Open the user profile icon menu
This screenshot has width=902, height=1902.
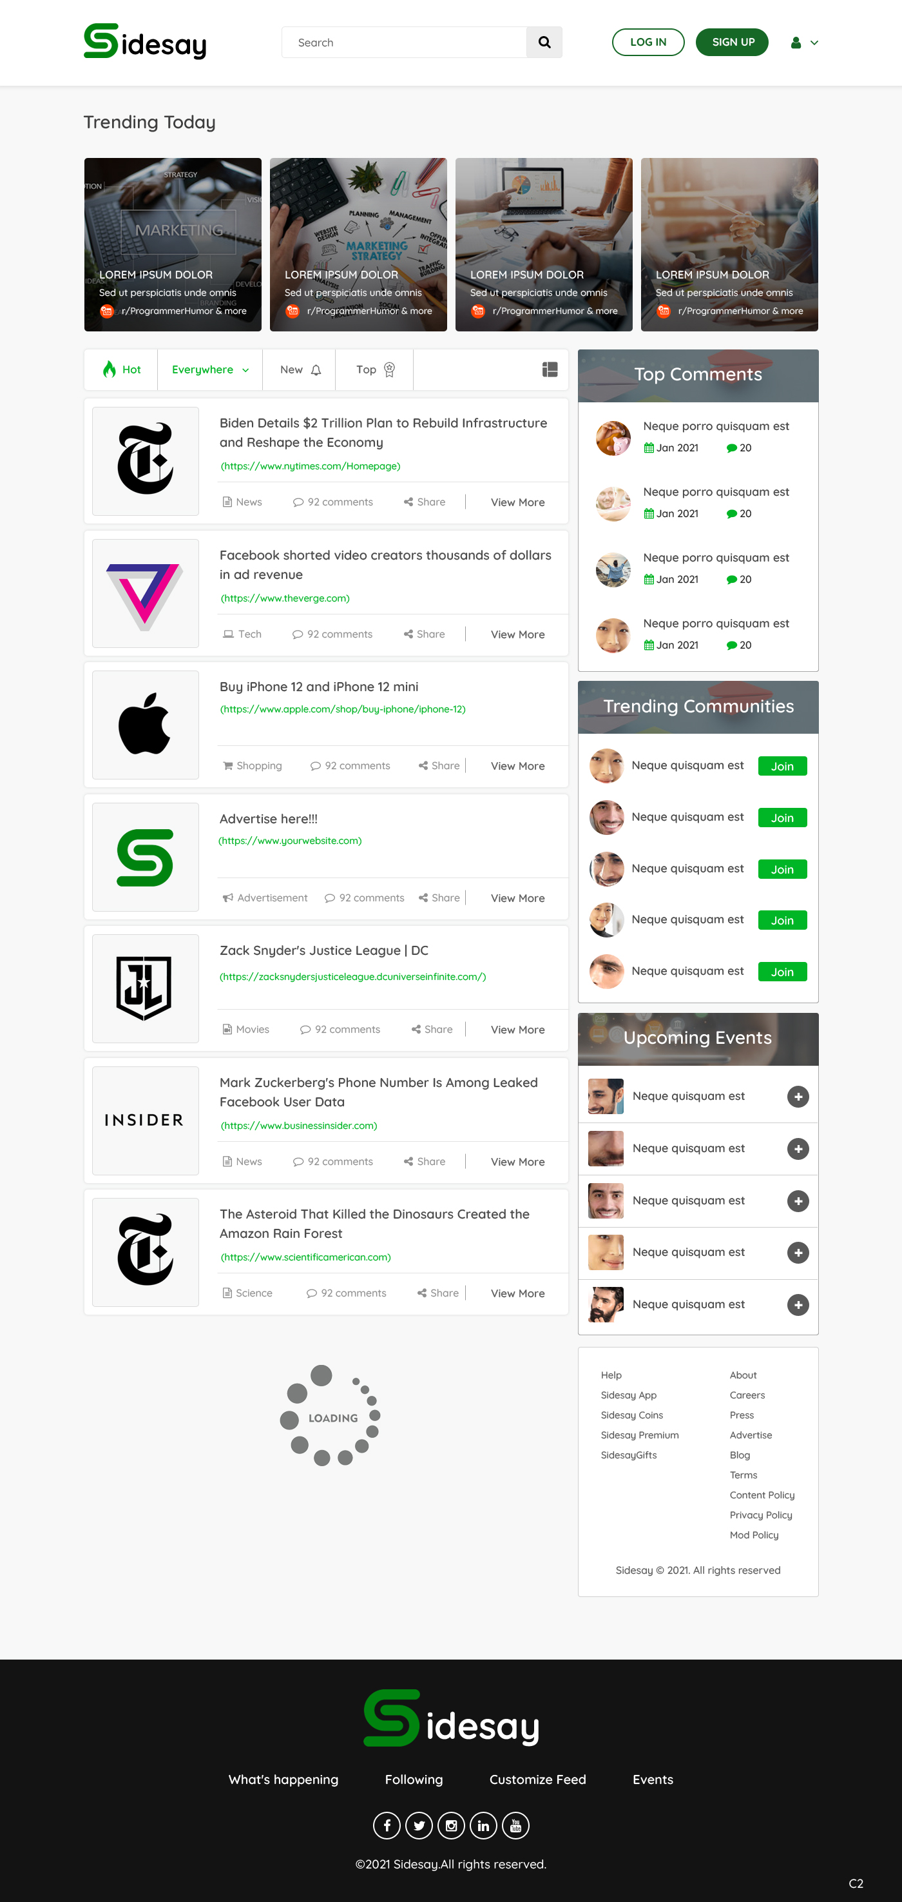(804, 43)
